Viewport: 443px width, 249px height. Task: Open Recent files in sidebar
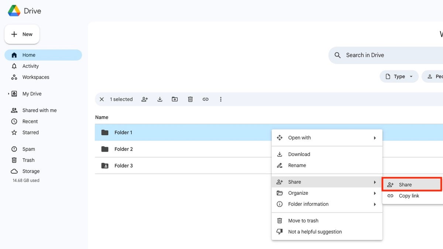coord(30,121)
